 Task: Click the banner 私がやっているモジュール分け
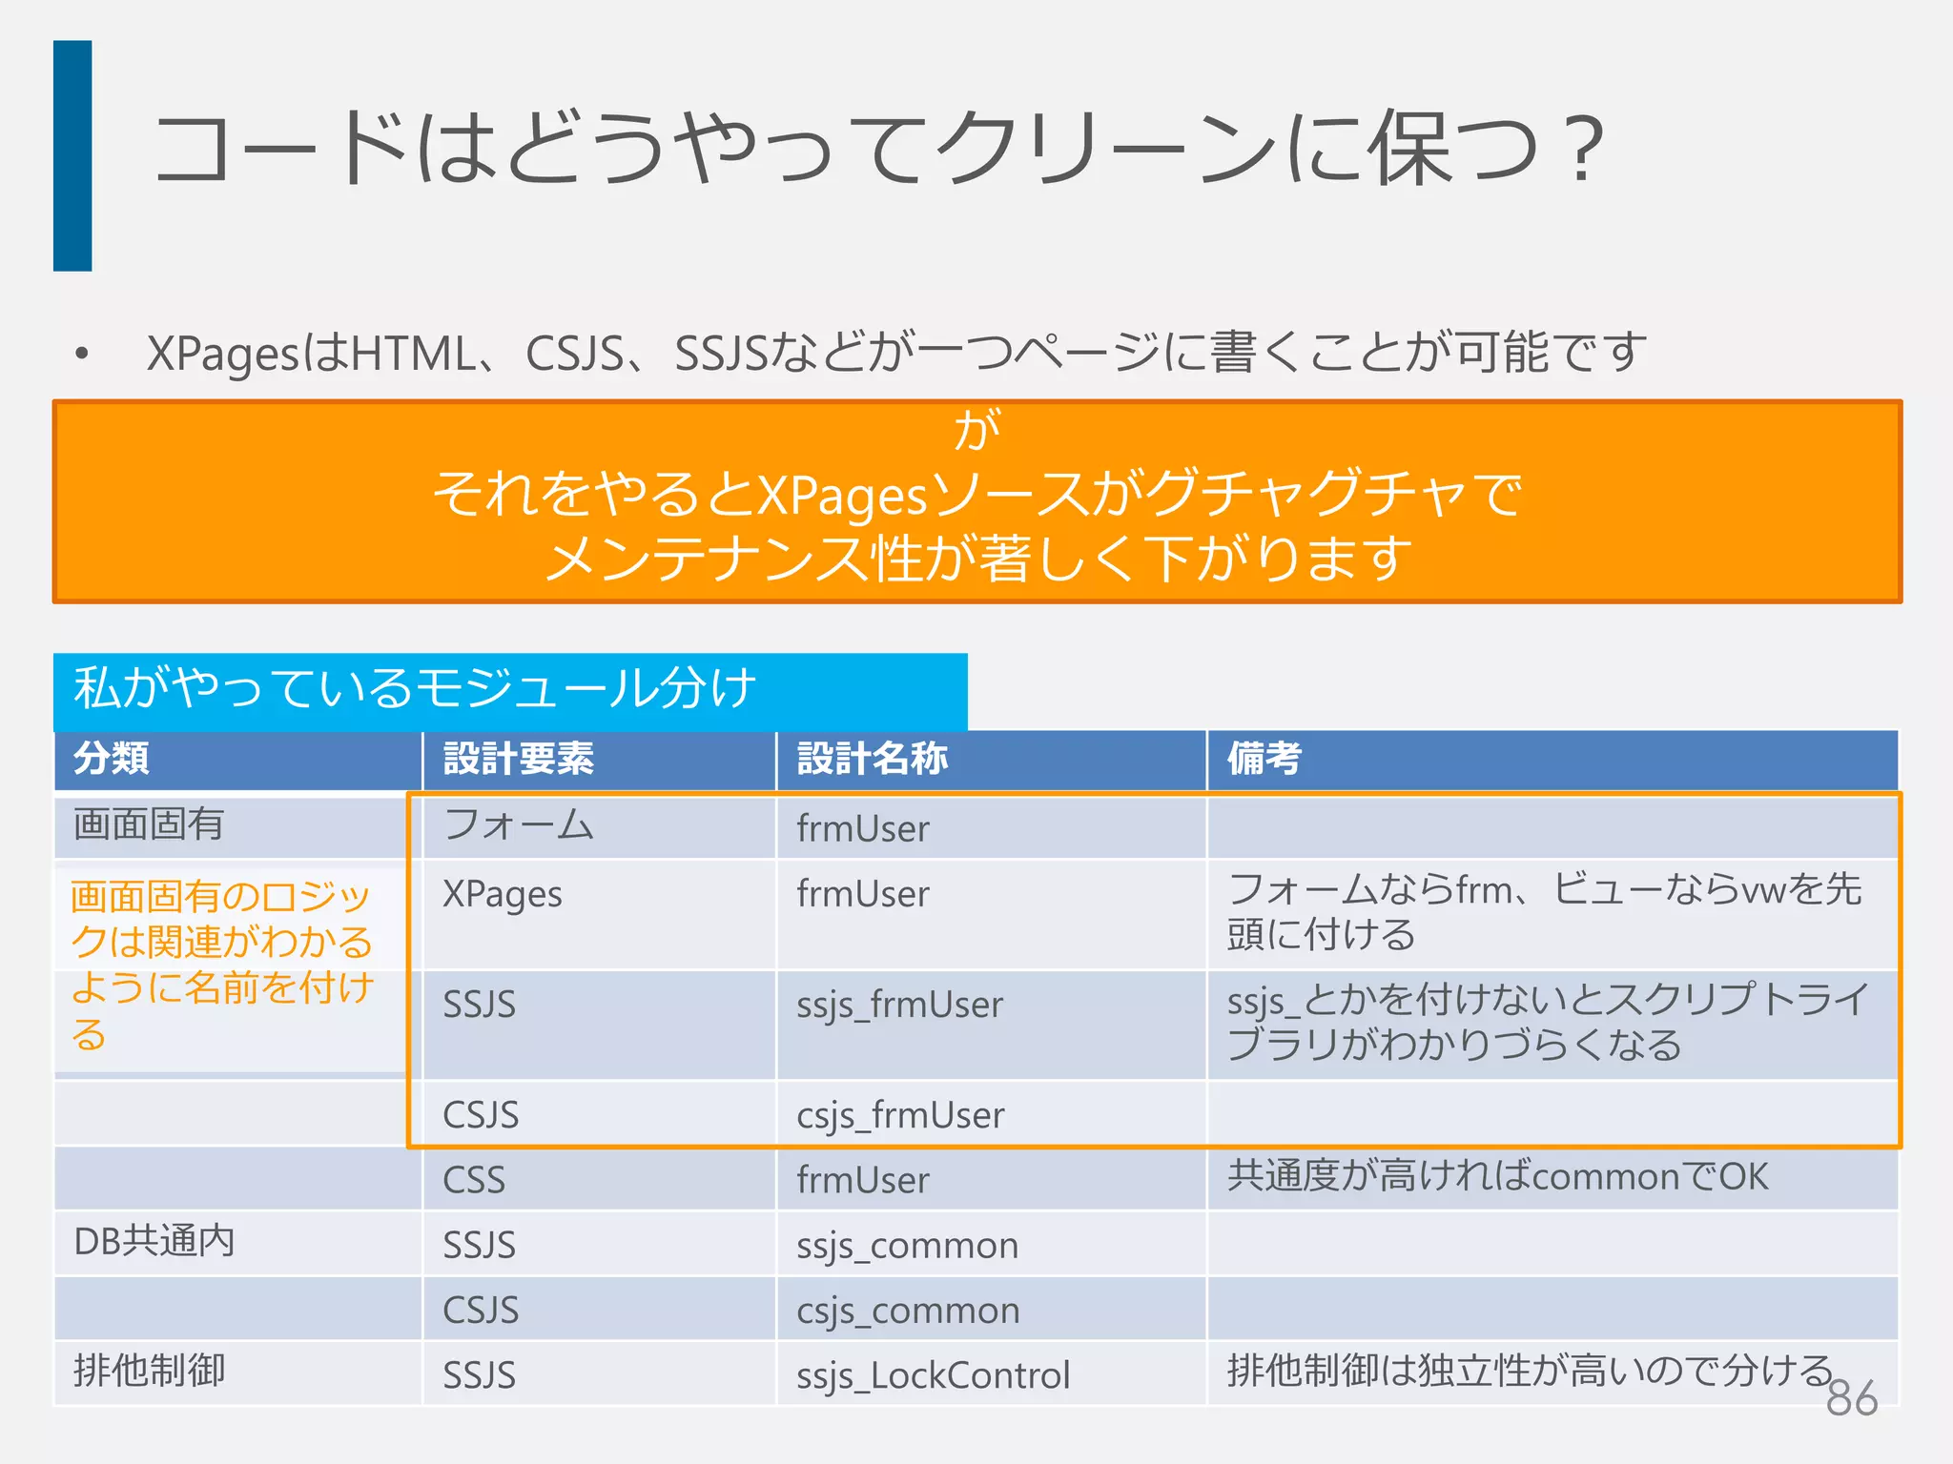[510, 691]
